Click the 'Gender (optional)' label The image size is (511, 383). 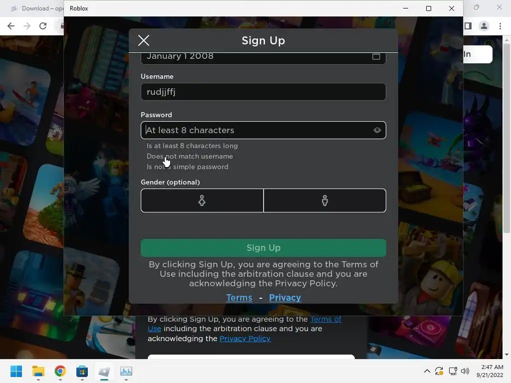(170, 183)
